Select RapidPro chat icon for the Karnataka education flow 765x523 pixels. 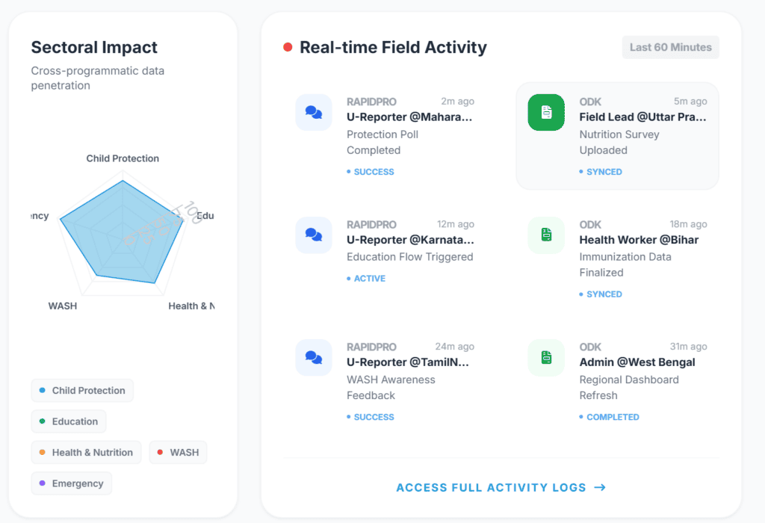[314, 235]
